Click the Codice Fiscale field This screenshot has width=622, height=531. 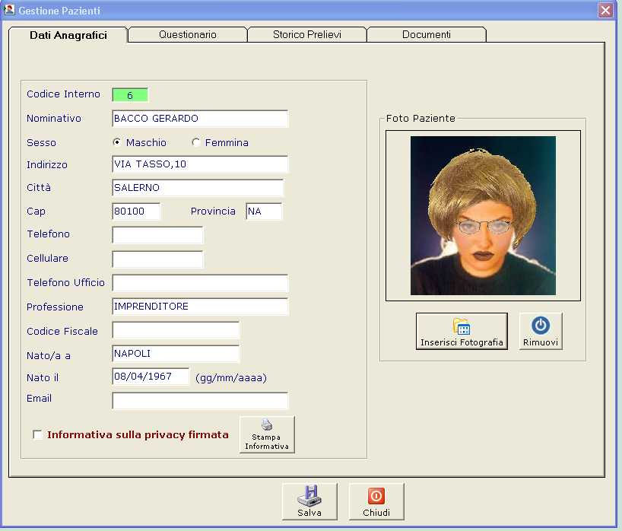pos(176,330)
